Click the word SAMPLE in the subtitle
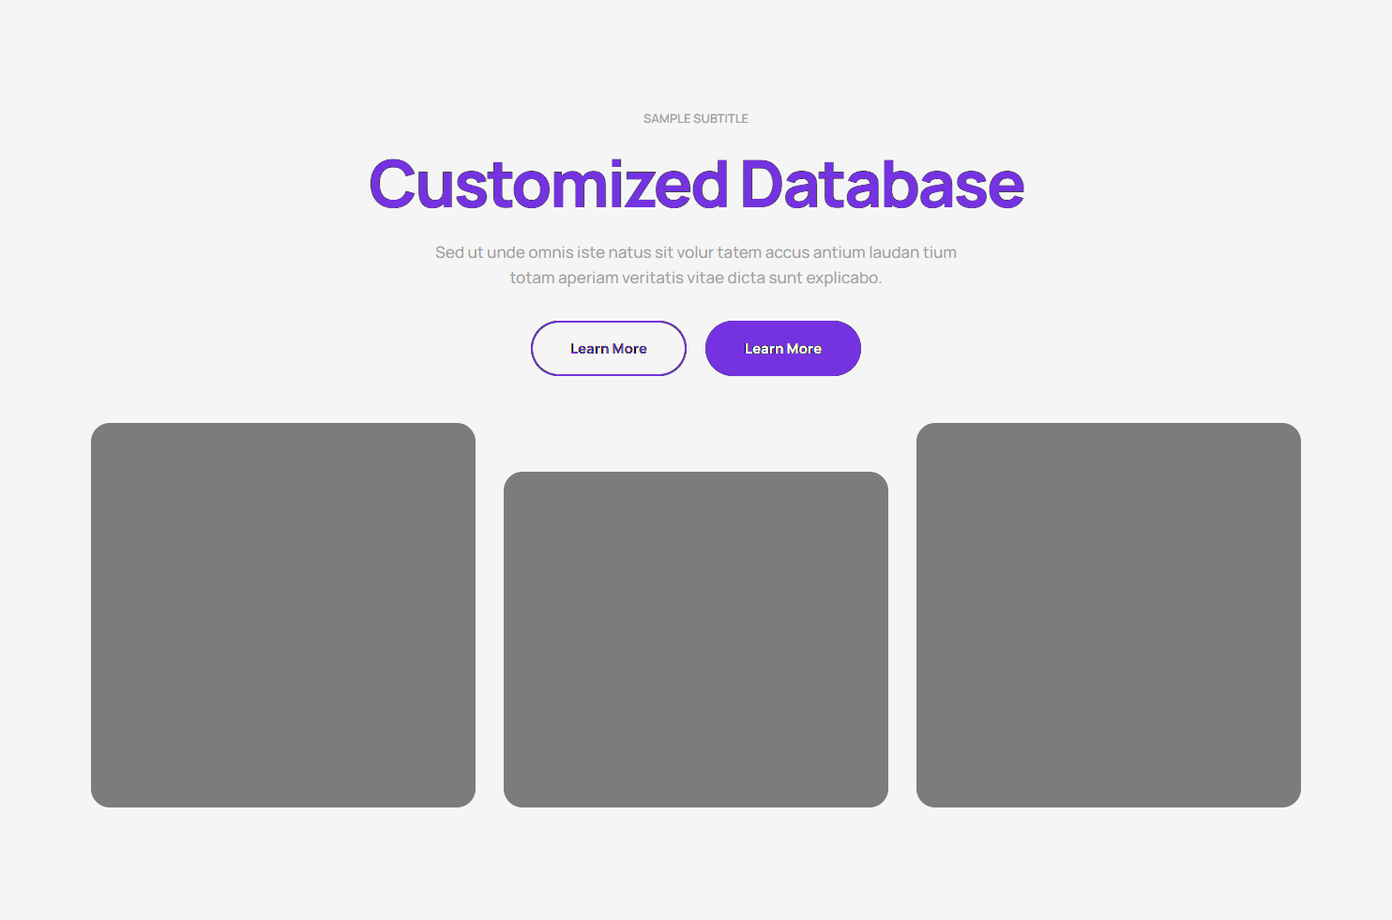The width and height of the screenshot is (1392, 920). pyautogui.click(x=666, y=118)
